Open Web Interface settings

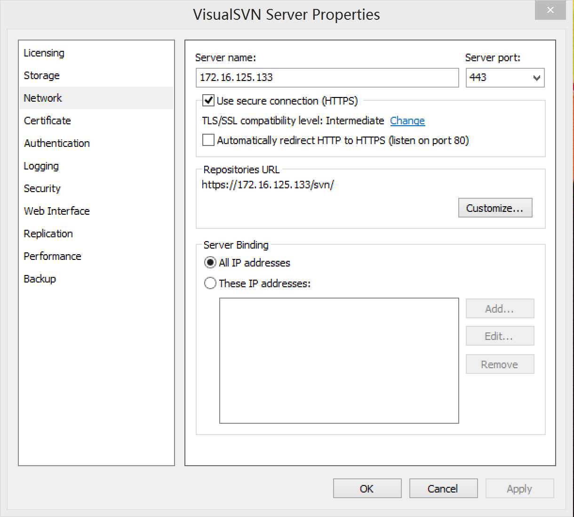(x=57, y=211)
